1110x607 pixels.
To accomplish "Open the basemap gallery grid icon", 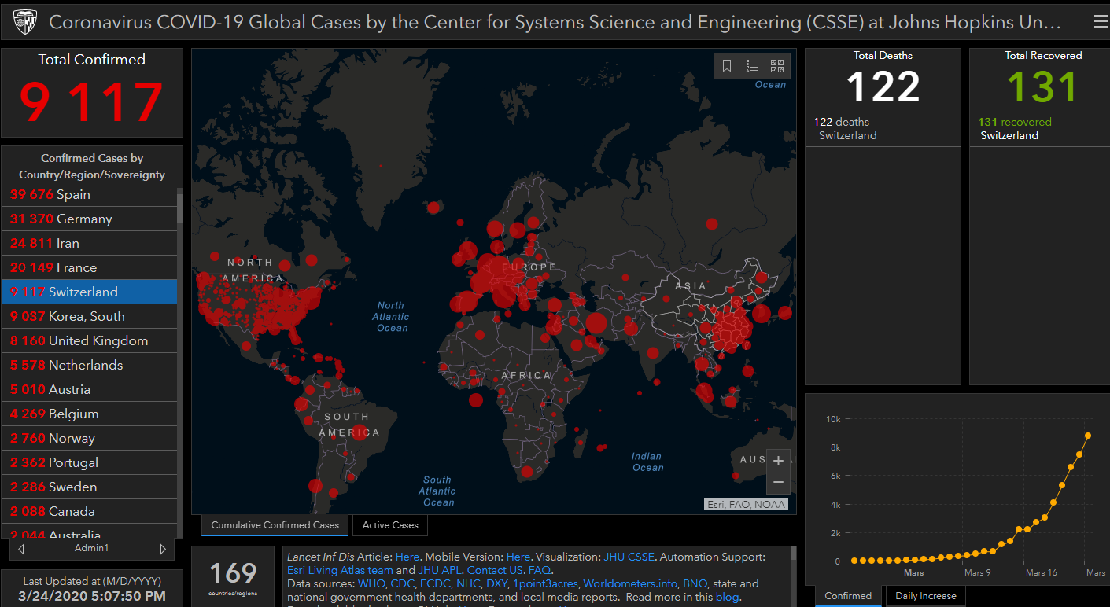I will [x=777, y=66].
